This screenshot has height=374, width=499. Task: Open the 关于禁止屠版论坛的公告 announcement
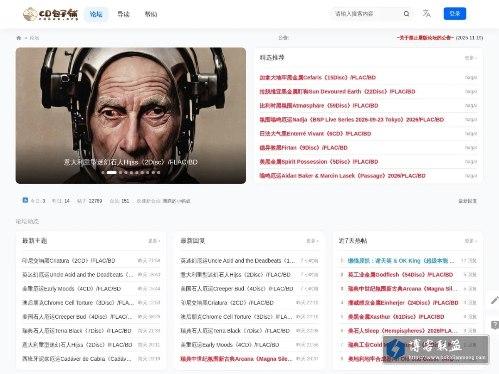[425, 38]
